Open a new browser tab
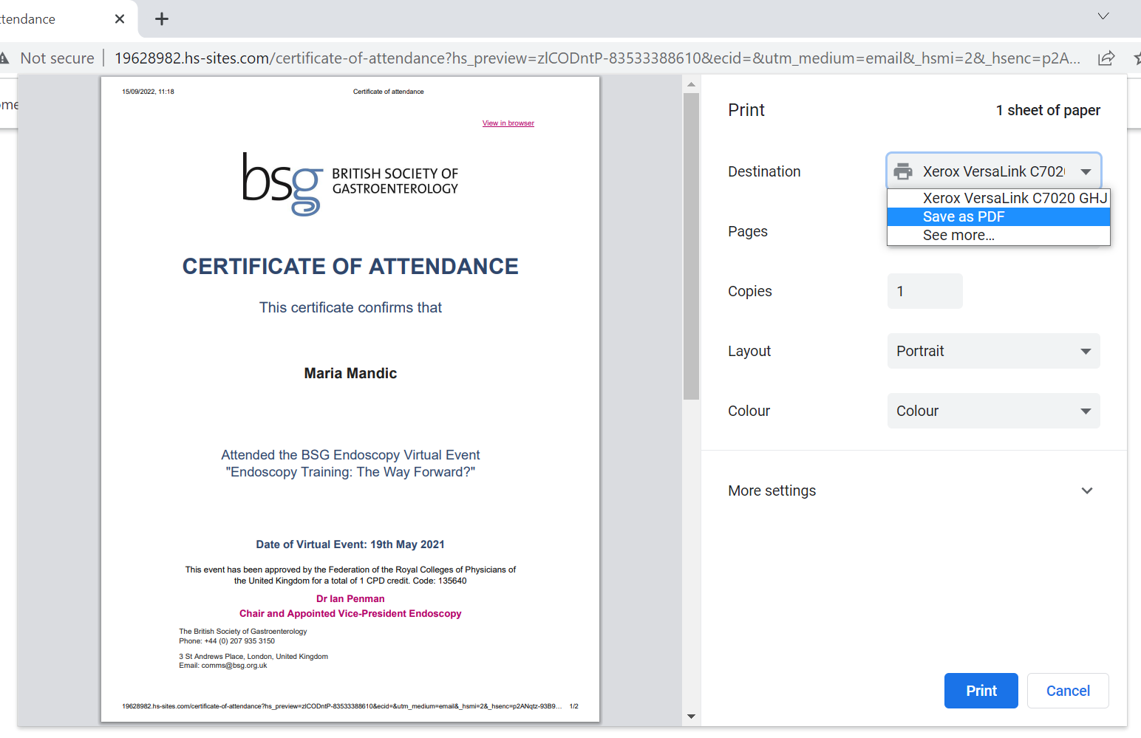The image size is (1141, 738). tap(162, 19)
